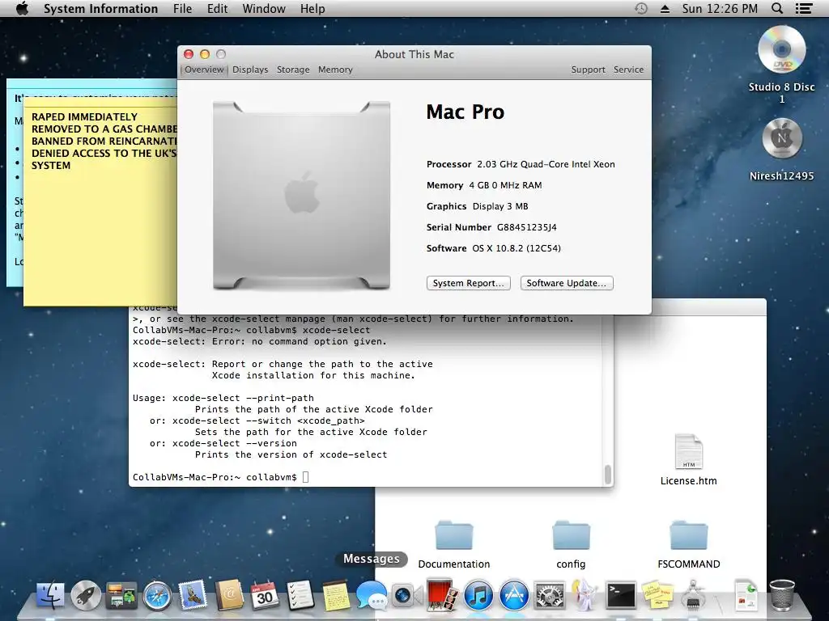Switch to the Memory tab
The height and width of the screenshot is (621, 829).
click(335, 70)
